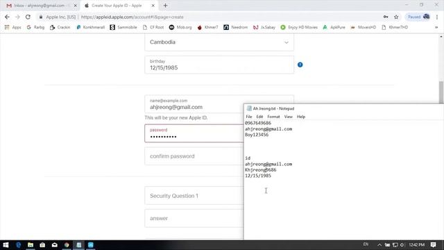Open Notepad View menu
Screen dimensions: 444x250
click(289, 117)
